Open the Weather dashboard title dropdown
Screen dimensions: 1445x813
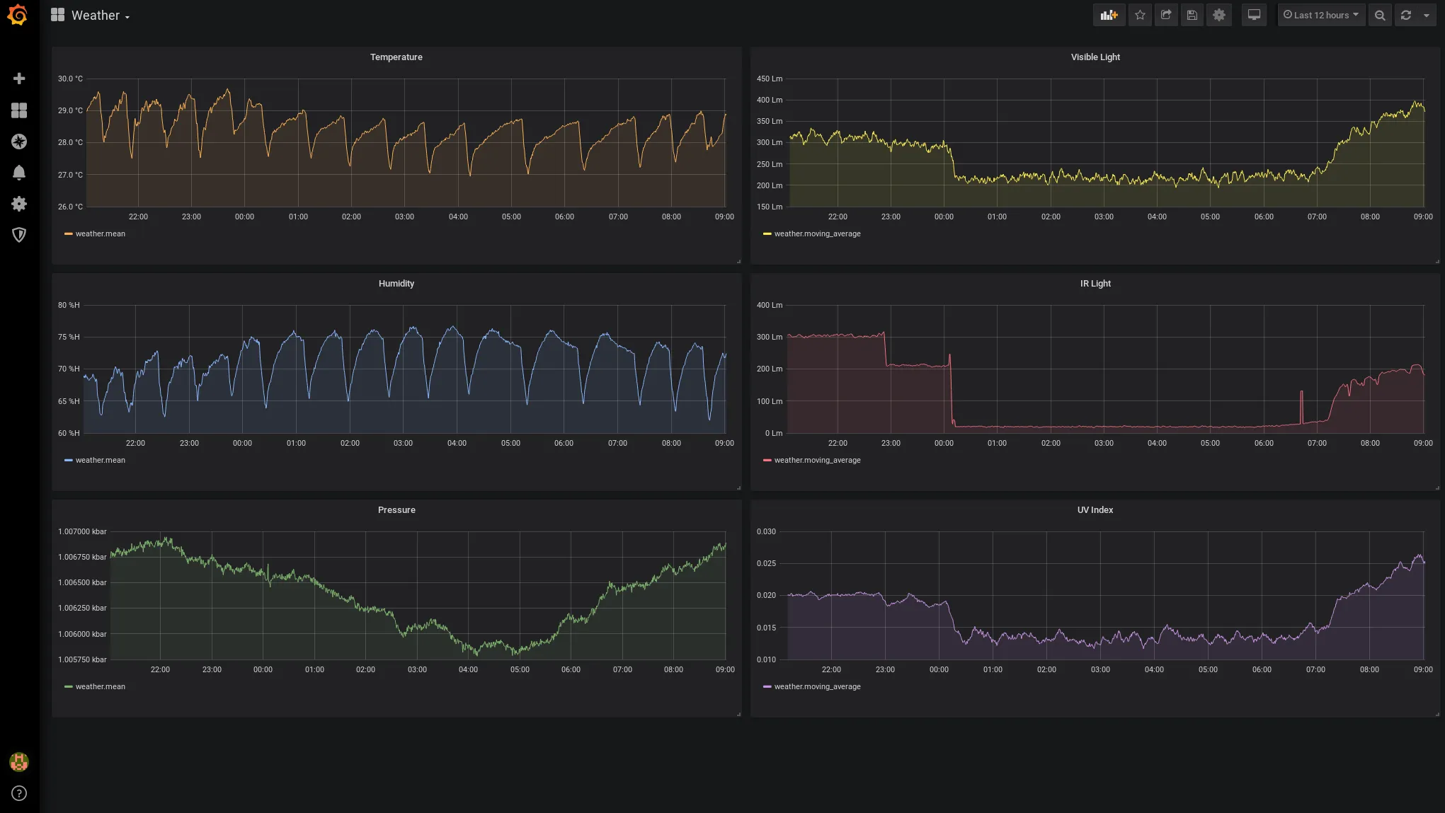point(99,15)
